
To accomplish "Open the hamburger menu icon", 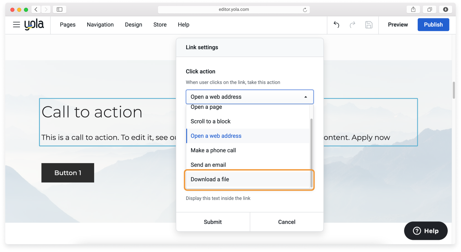I will (16, 25).
